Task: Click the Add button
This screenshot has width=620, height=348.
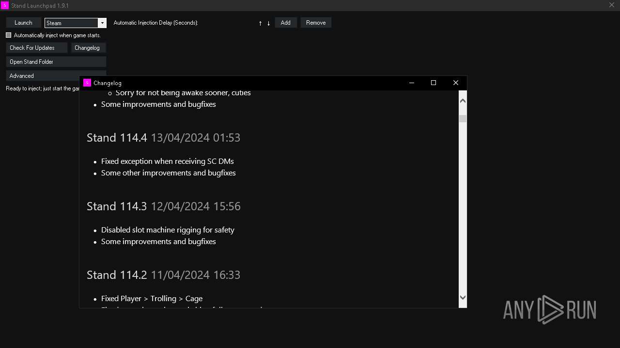Action: coord(286,23)
